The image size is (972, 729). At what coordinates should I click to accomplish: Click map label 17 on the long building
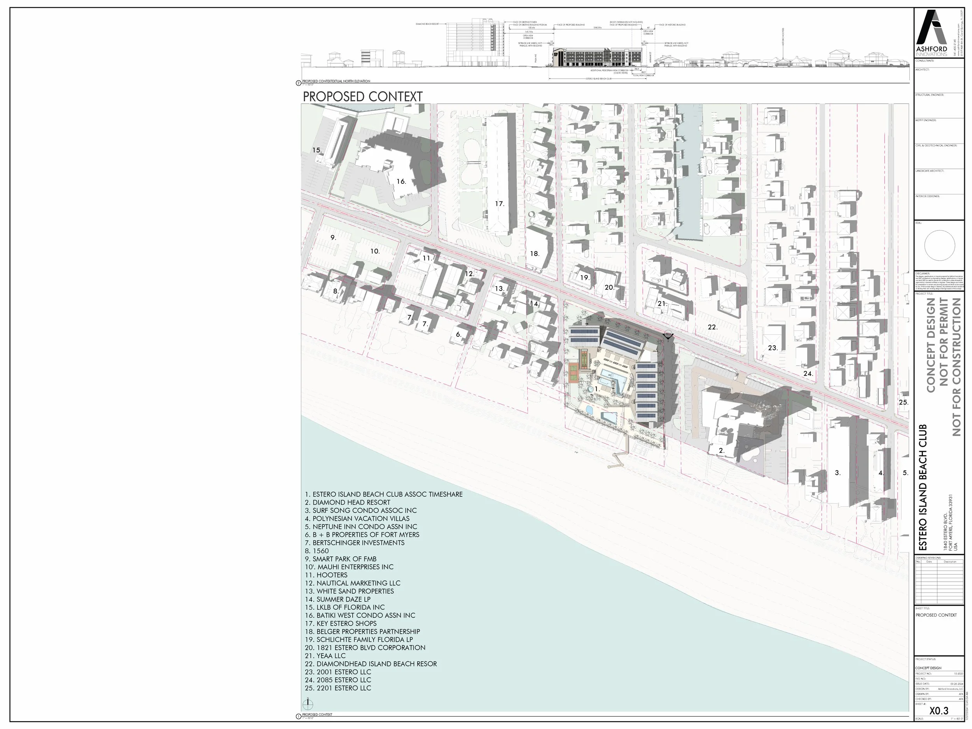click(499, 203)
